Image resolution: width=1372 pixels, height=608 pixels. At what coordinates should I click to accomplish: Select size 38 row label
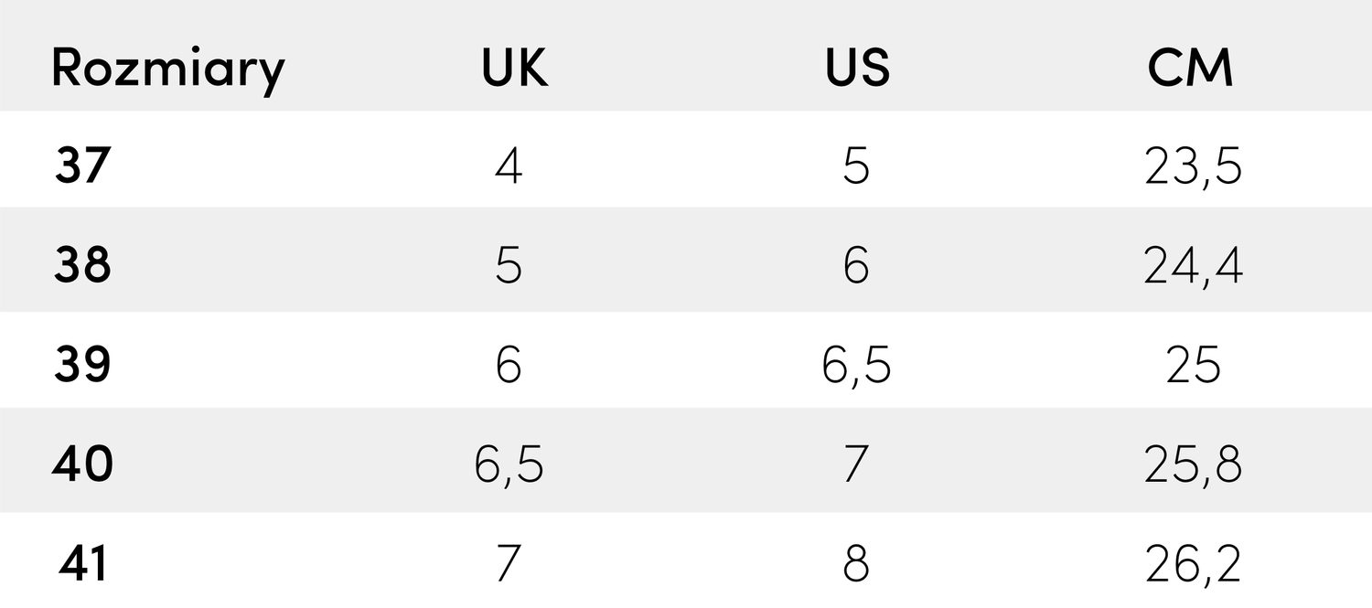82,266
